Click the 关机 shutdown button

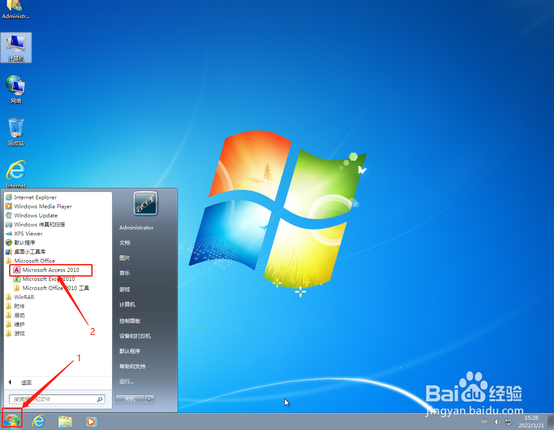(130, 399)
